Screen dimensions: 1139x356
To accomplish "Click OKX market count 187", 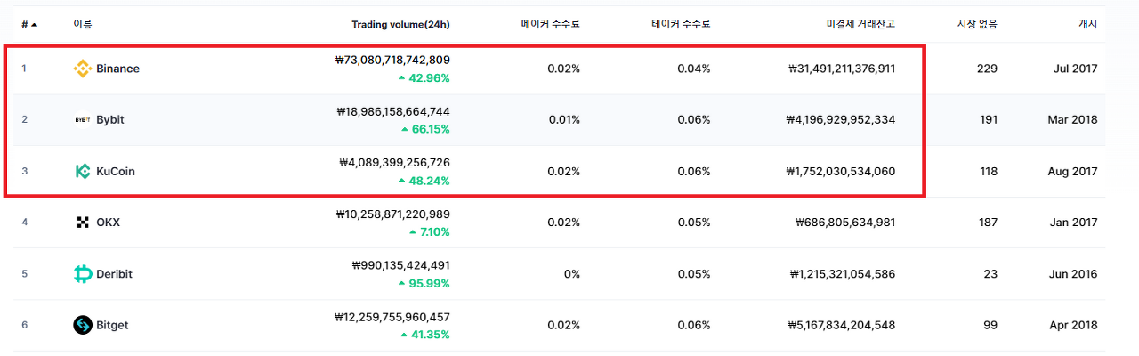I will click(988, 222).
